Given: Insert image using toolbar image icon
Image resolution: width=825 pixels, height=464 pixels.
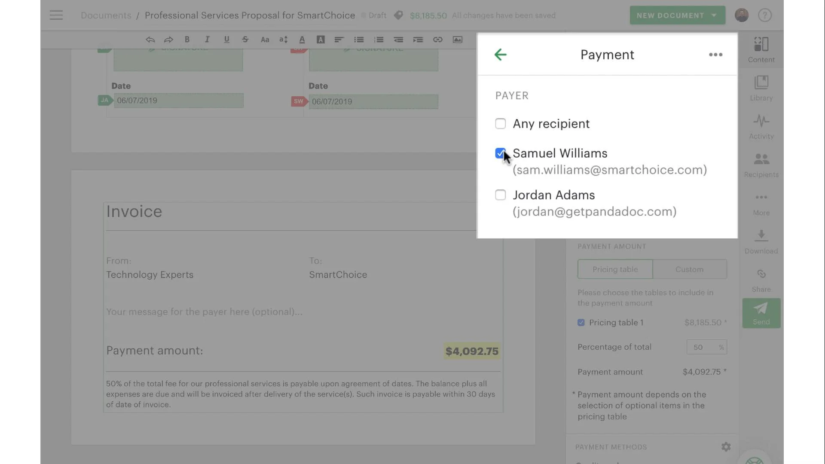Looking at the screenshot, I should pos(458,40).
